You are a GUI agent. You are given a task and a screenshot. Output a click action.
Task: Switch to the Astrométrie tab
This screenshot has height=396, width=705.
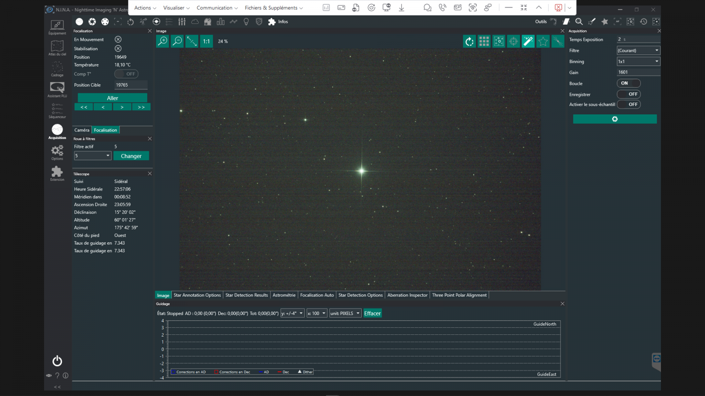284,295
